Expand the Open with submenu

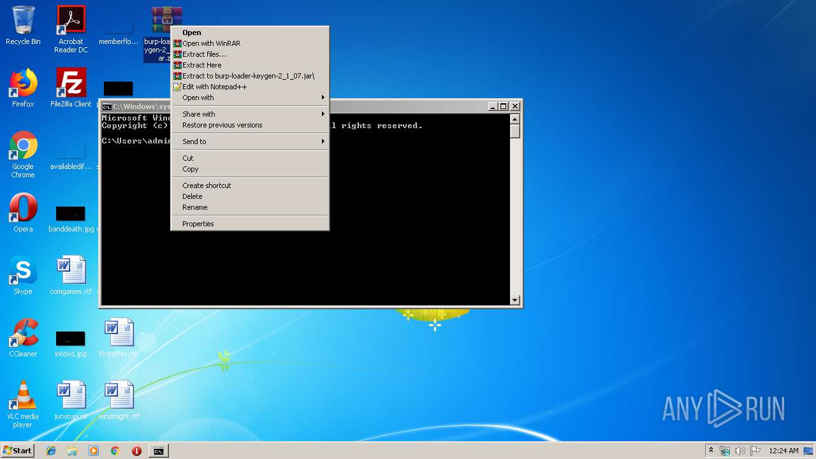tap(250, 98)
